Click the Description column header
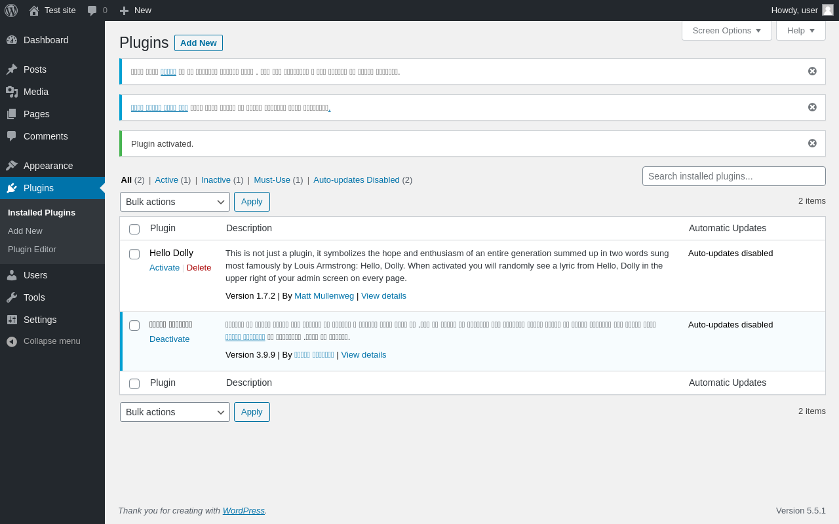 click(249, 228)
